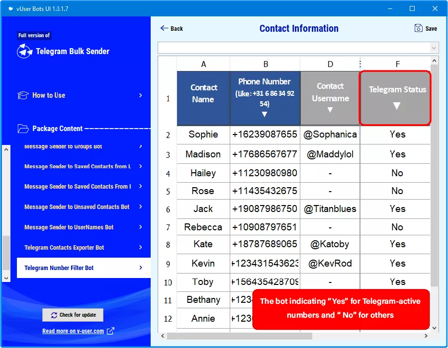Open Message Sender to Saved Contacts from L
This screenshot has width=448, height=348.
pyautogui.click(x=84, y=166)
